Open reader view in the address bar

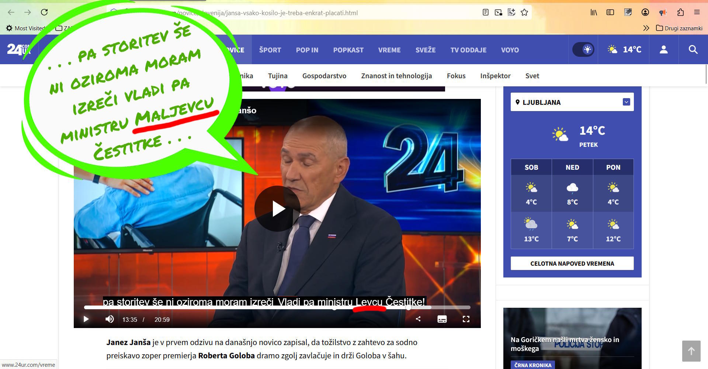click(x=486, y=13)
